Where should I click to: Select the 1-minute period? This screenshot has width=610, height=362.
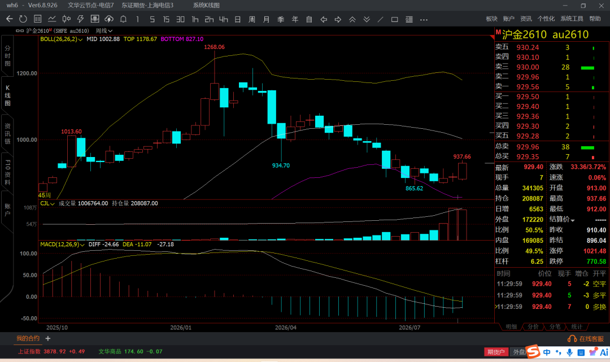138,19
